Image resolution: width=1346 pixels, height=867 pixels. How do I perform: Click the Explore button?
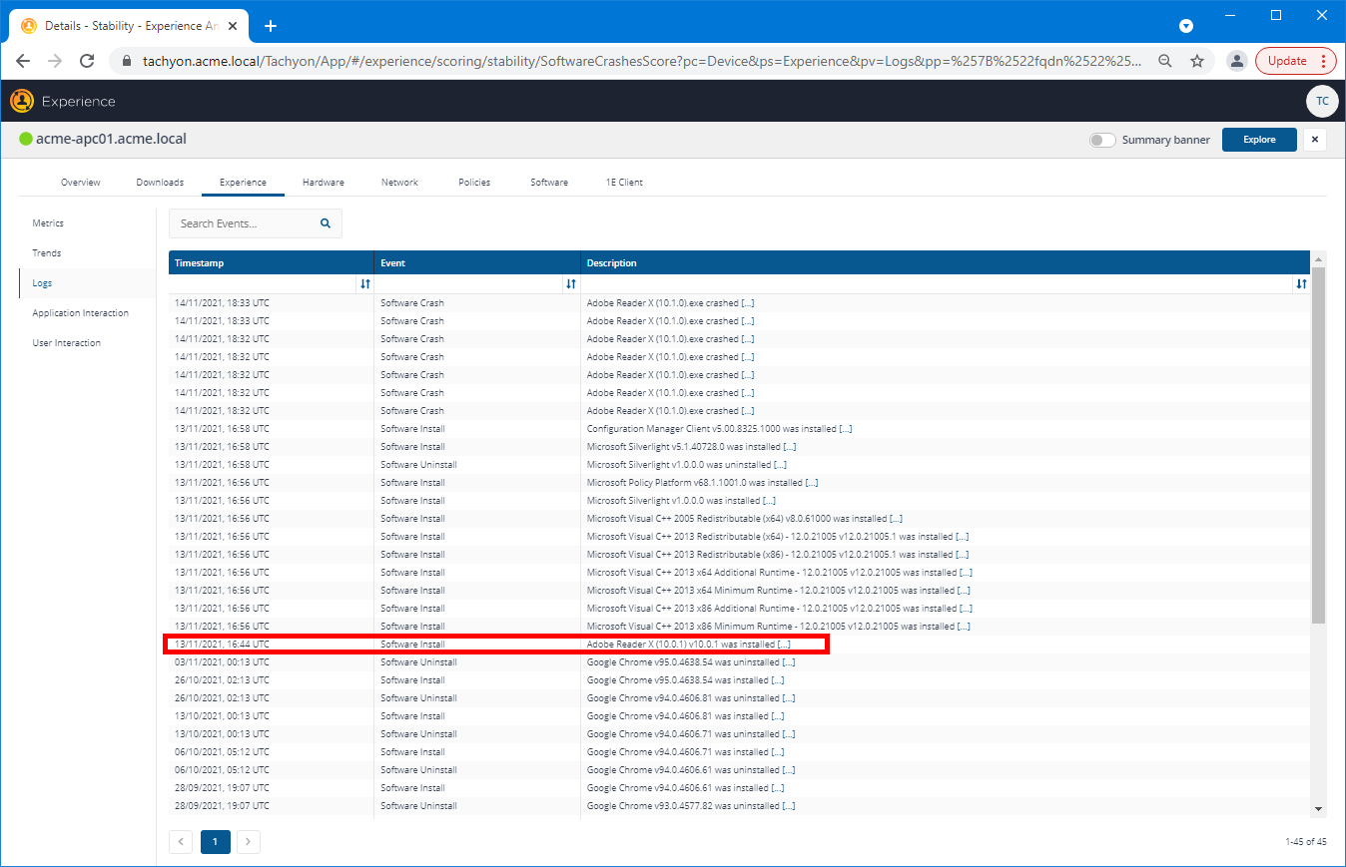1259,140
